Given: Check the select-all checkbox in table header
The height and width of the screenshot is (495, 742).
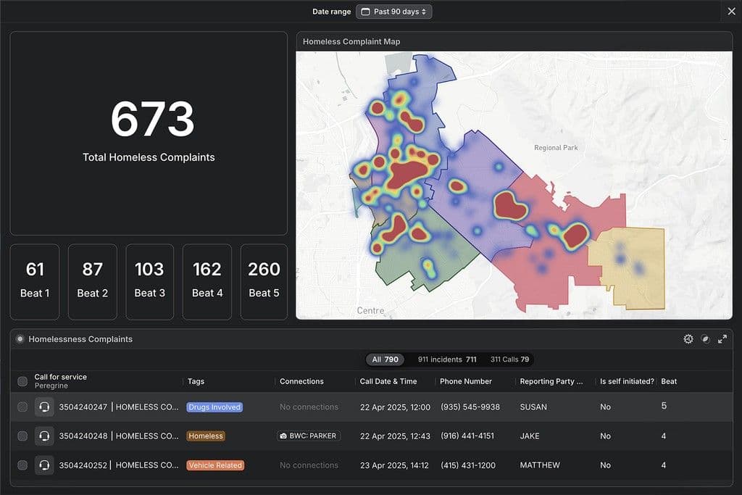Looking at the screenshot, I should (x=22, y=381).
